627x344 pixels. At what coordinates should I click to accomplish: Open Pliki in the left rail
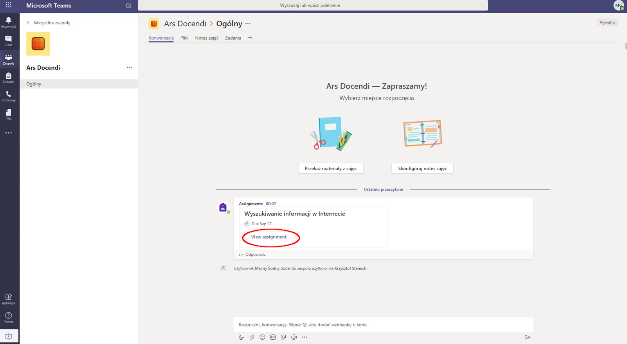click(x=9, y=114)
